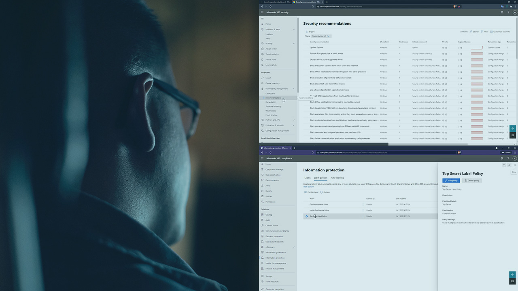
Task: Uncheck the selected Top Secret Label Policy row
Action: click(x=306, y=216)
